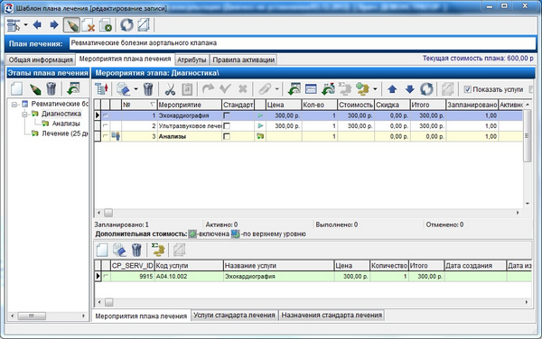Click the activities grid horizontal scrollbar thumb

click(x=108, y=213)
